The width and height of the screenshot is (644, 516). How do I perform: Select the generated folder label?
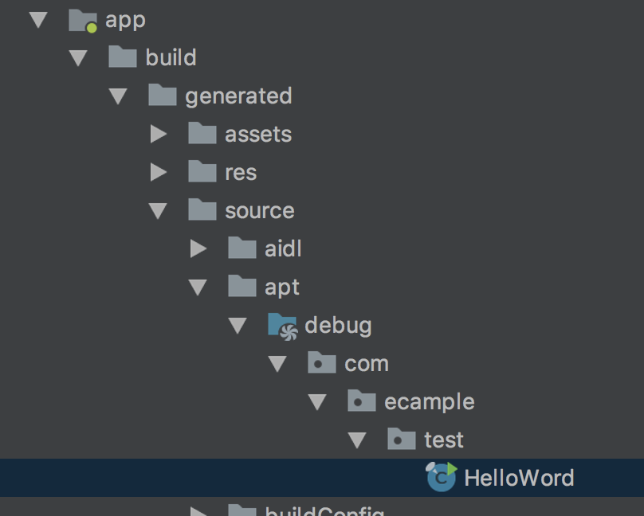(x=238, y=96)
